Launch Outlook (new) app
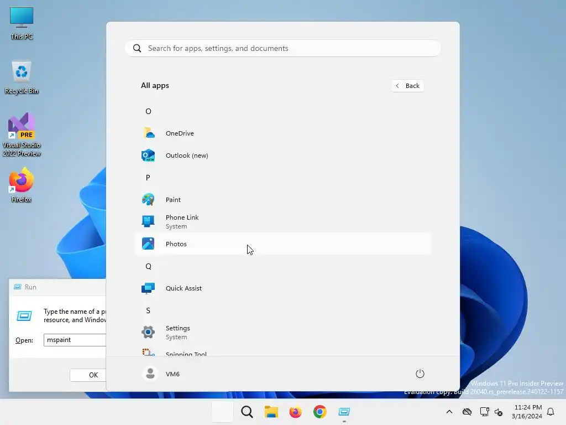This screenshot has width=566, height=425. [x=283, y=156]
